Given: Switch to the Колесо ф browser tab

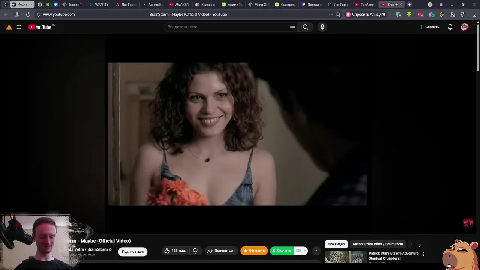Looking at the screenshot, I should point(205,4).
